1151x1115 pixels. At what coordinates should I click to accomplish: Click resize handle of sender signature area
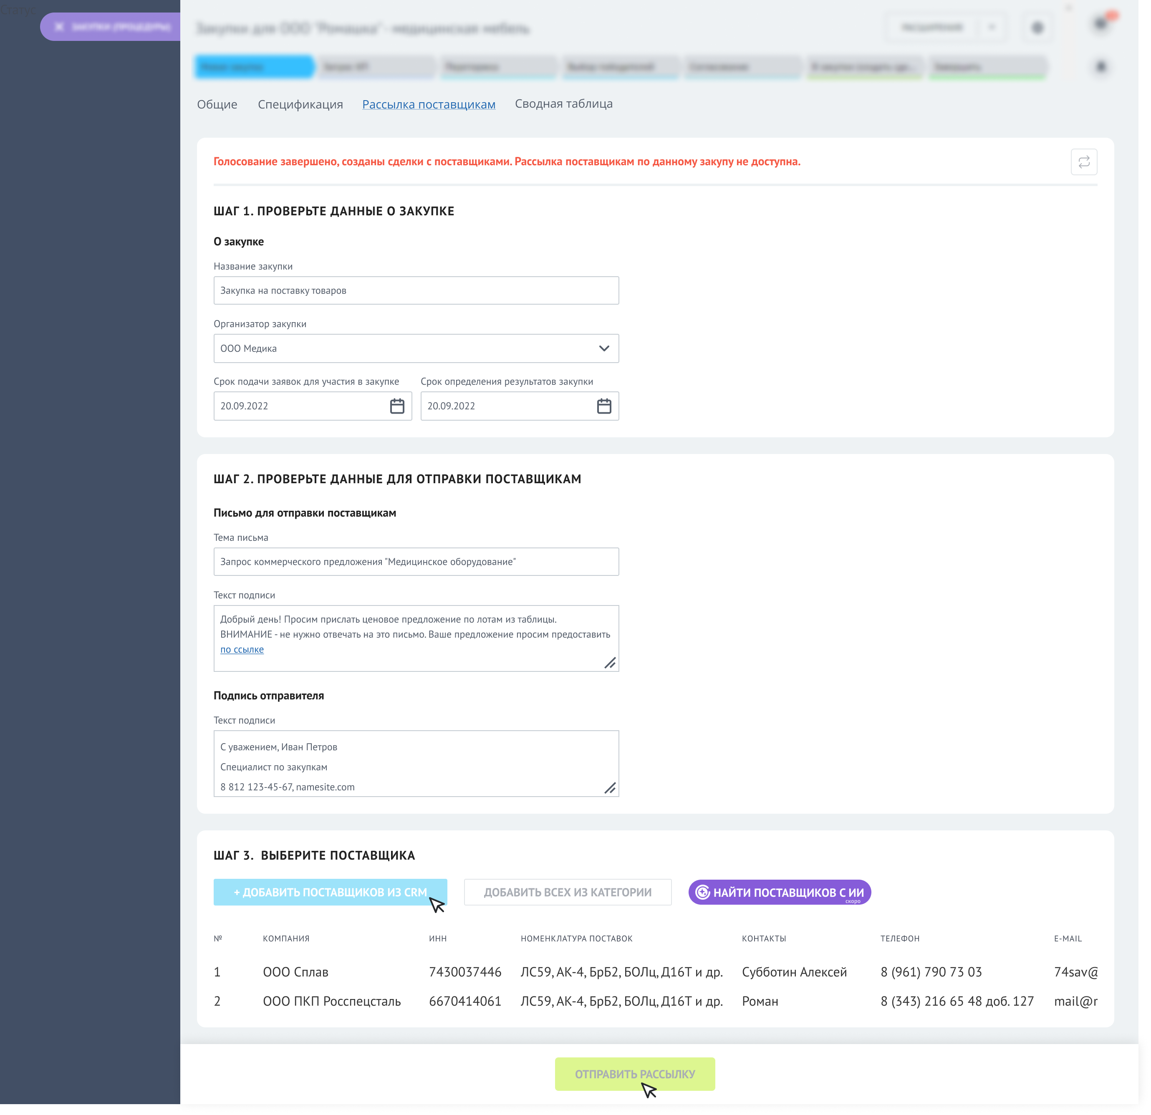pos(610,788)
